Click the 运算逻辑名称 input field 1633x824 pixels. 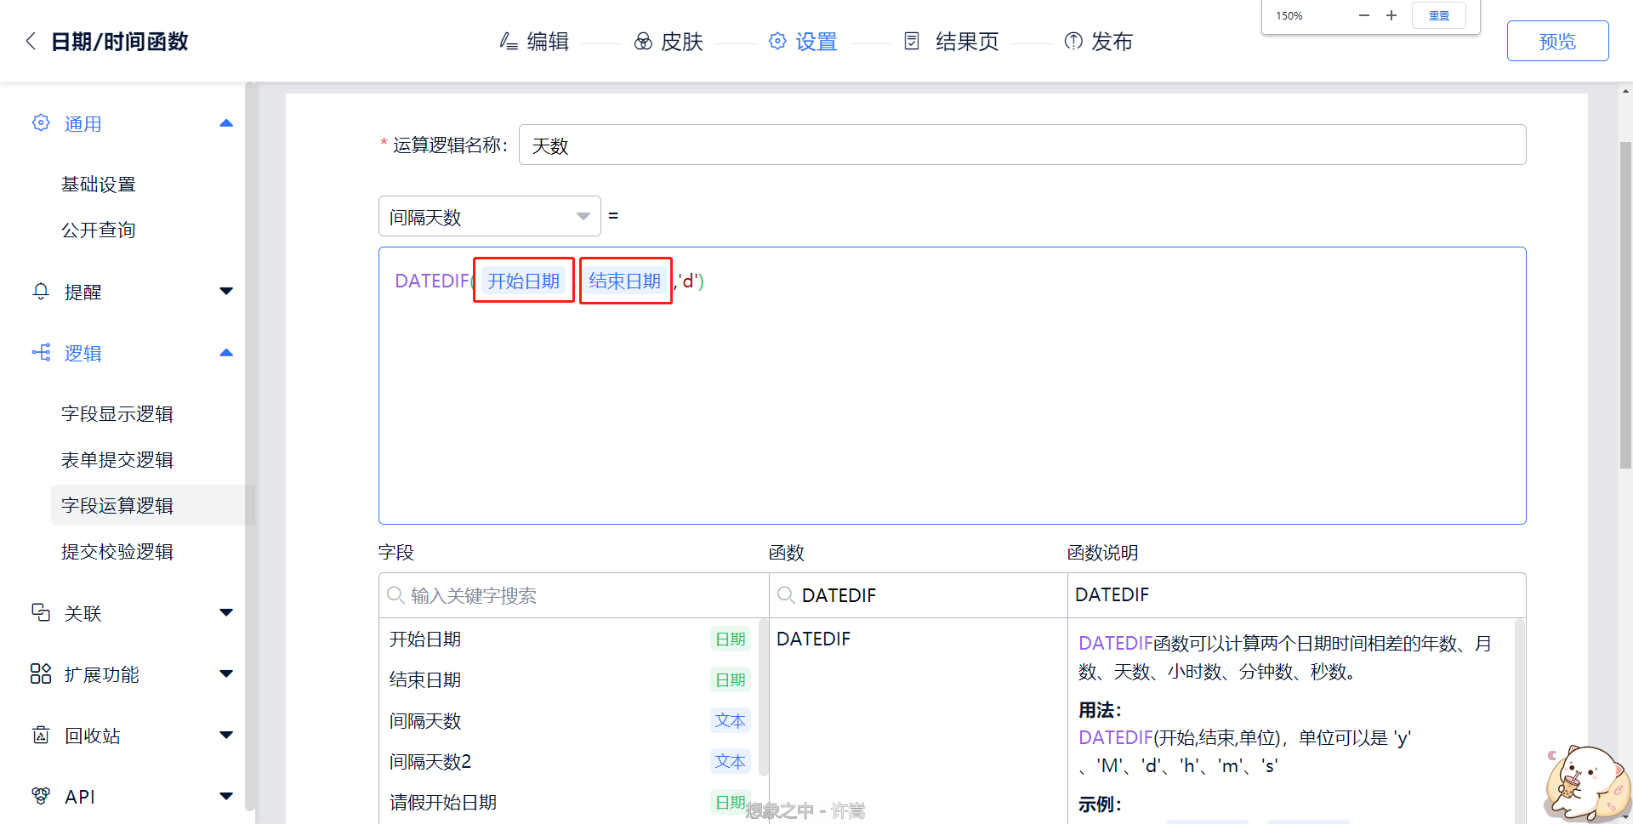(x=1021, y=145)
